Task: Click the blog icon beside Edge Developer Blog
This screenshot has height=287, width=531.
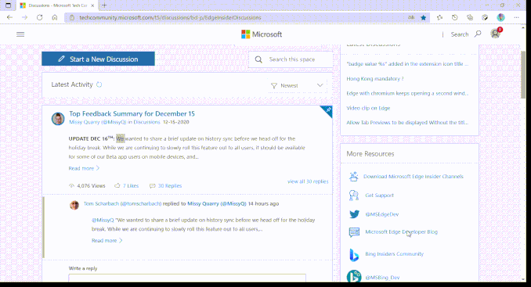Action: click(x=354, y=232)
